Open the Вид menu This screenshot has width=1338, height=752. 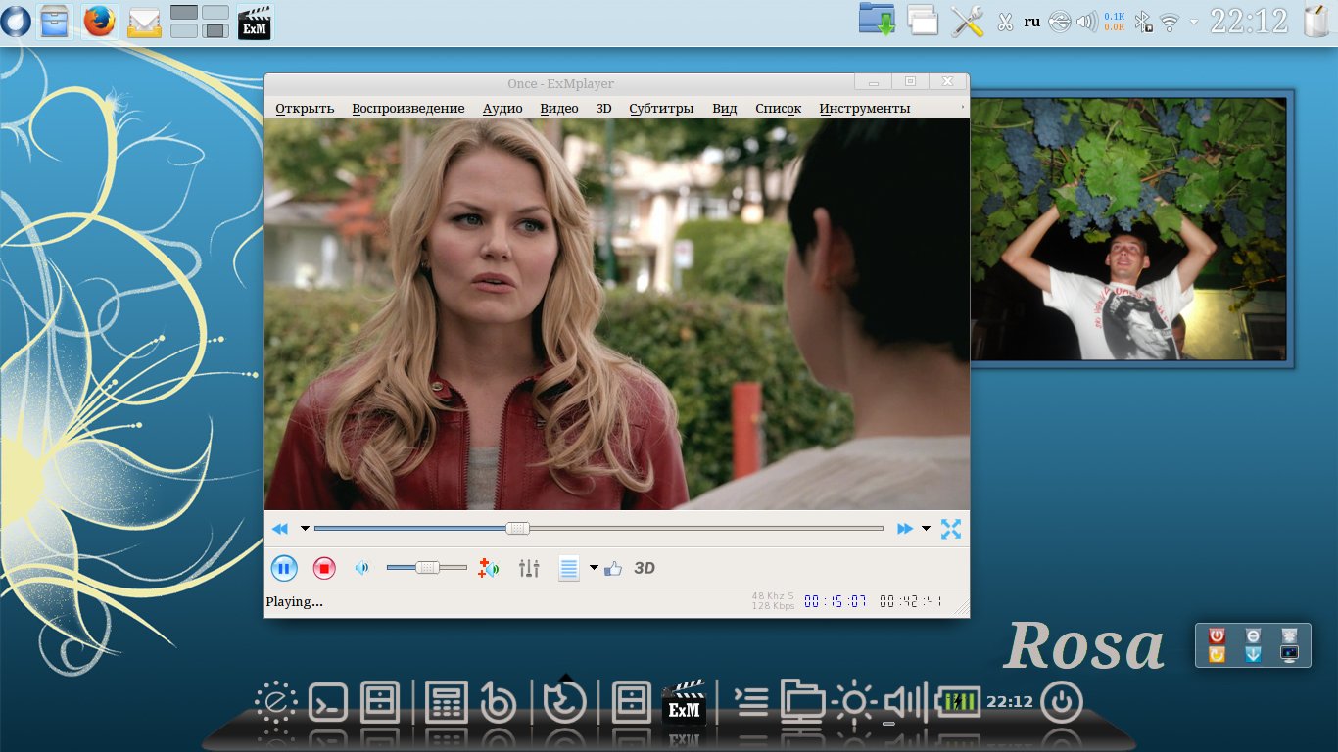pos(725,109)
